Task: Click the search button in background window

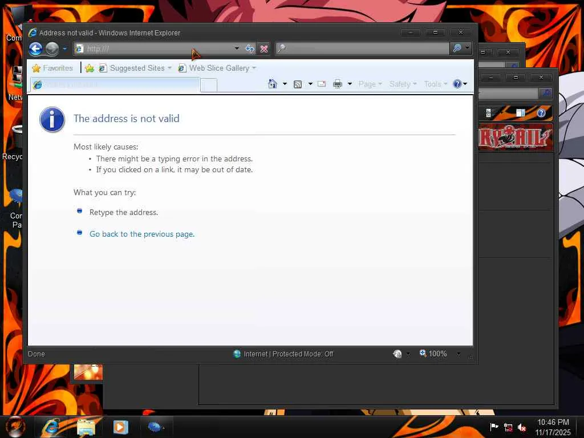Action: pyautogui.click(x=546, y=93)
